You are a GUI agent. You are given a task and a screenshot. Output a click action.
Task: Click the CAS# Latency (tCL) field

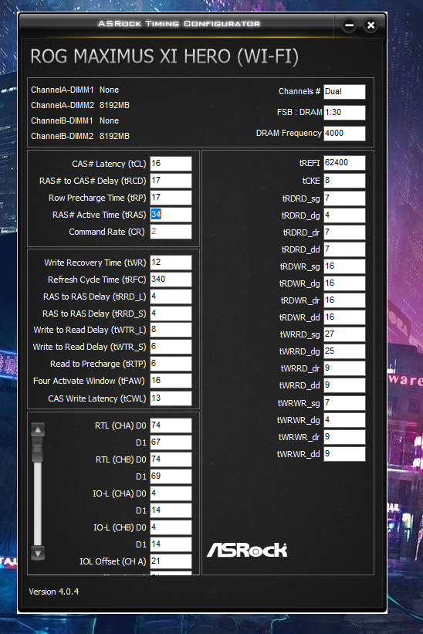pyautogui.click(x=171, y=164)
